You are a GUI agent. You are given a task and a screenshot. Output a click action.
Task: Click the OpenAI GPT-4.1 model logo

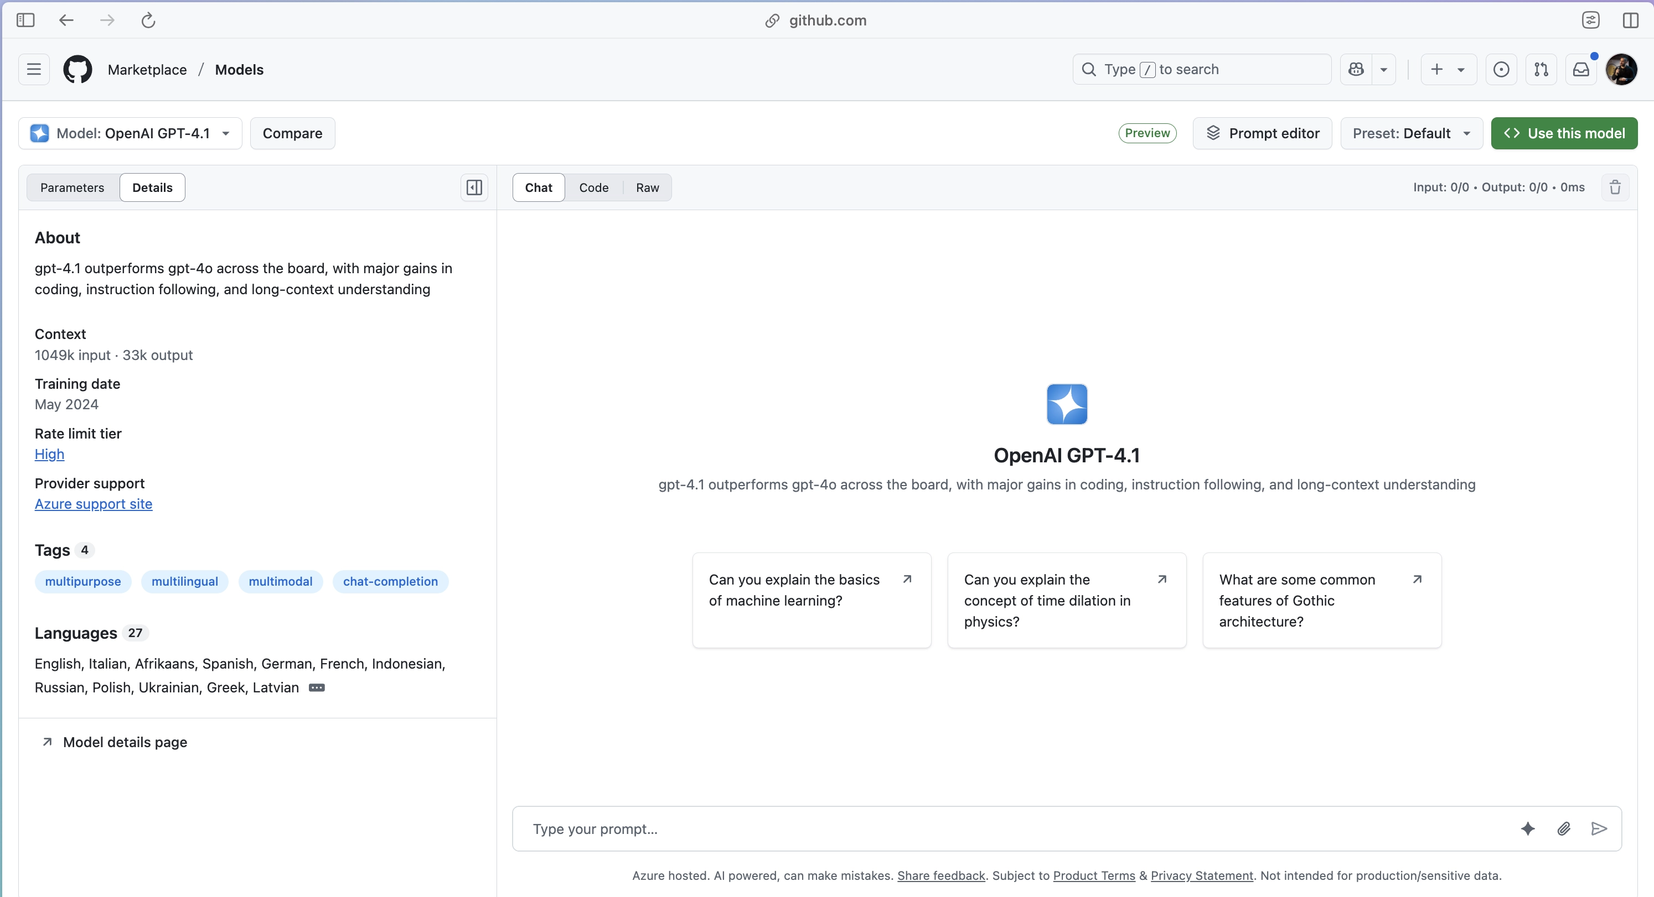pos(1067,404)
